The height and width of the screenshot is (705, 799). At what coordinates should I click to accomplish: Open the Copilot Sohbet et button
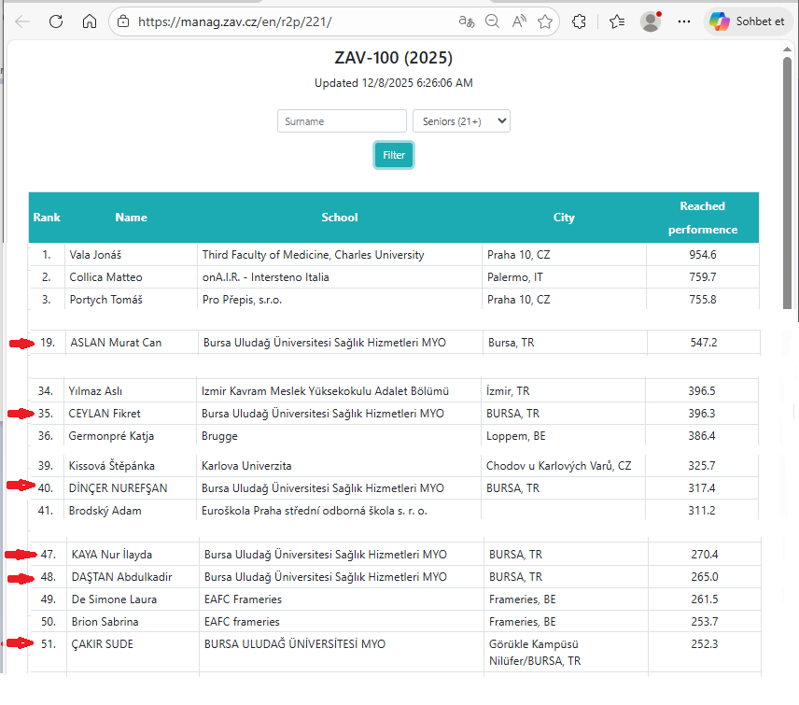746,21
